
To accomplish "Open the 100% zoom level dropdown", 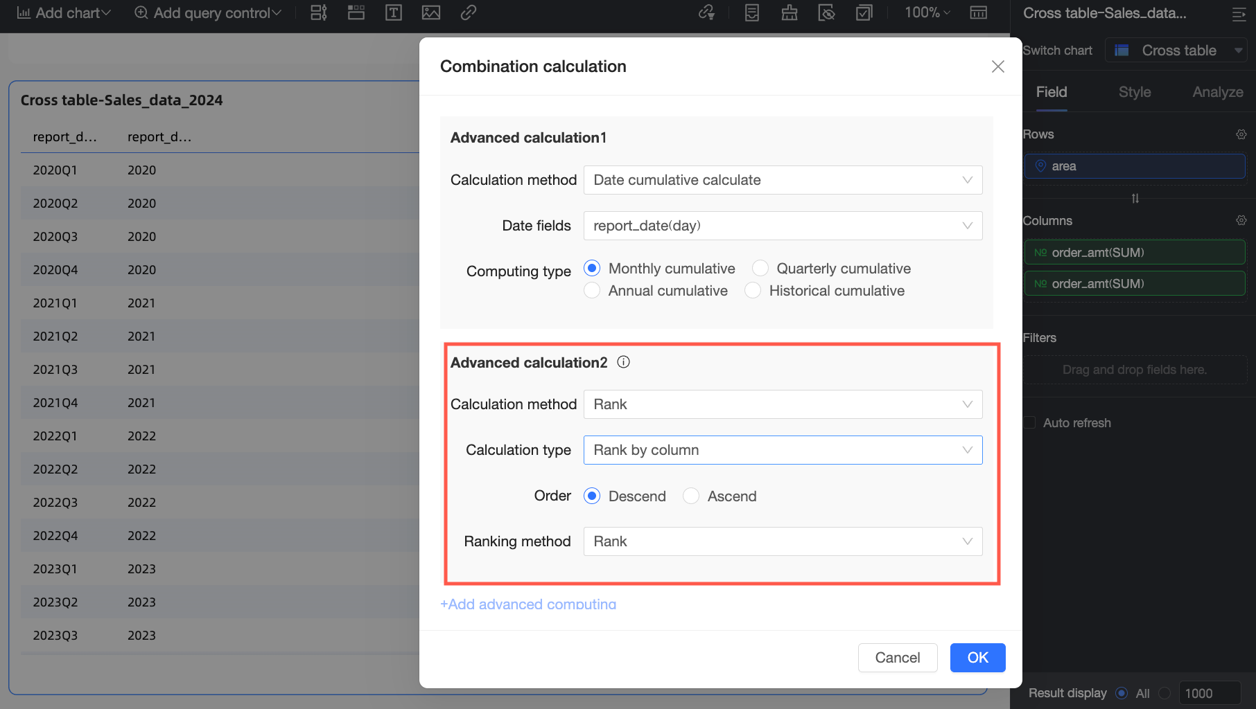I will pos(927,12).
